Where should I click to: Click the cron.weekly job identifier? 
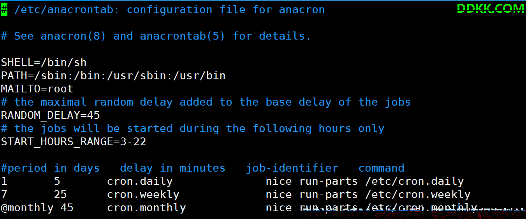(143, 195)
